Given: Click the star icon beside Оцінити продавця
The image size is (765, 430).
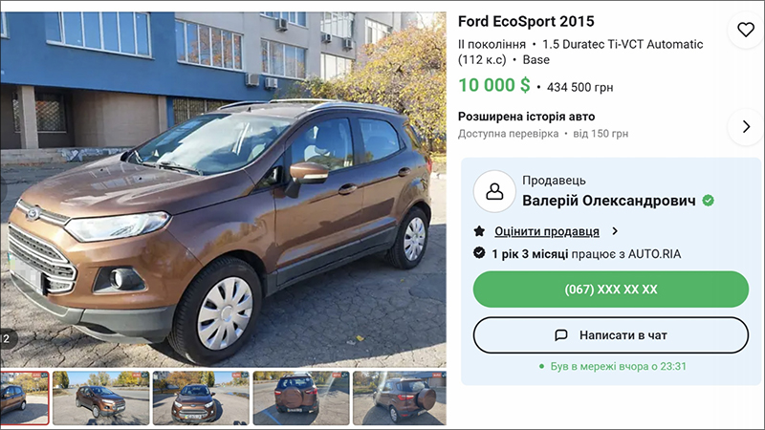Looking at the screenshot, I should point(479,231).
